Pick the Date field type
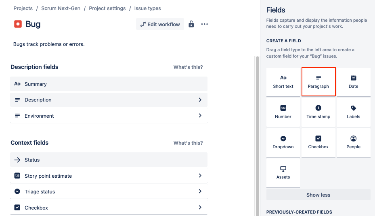The width and height of the screenshot is (375, 216). click(353, 82)
